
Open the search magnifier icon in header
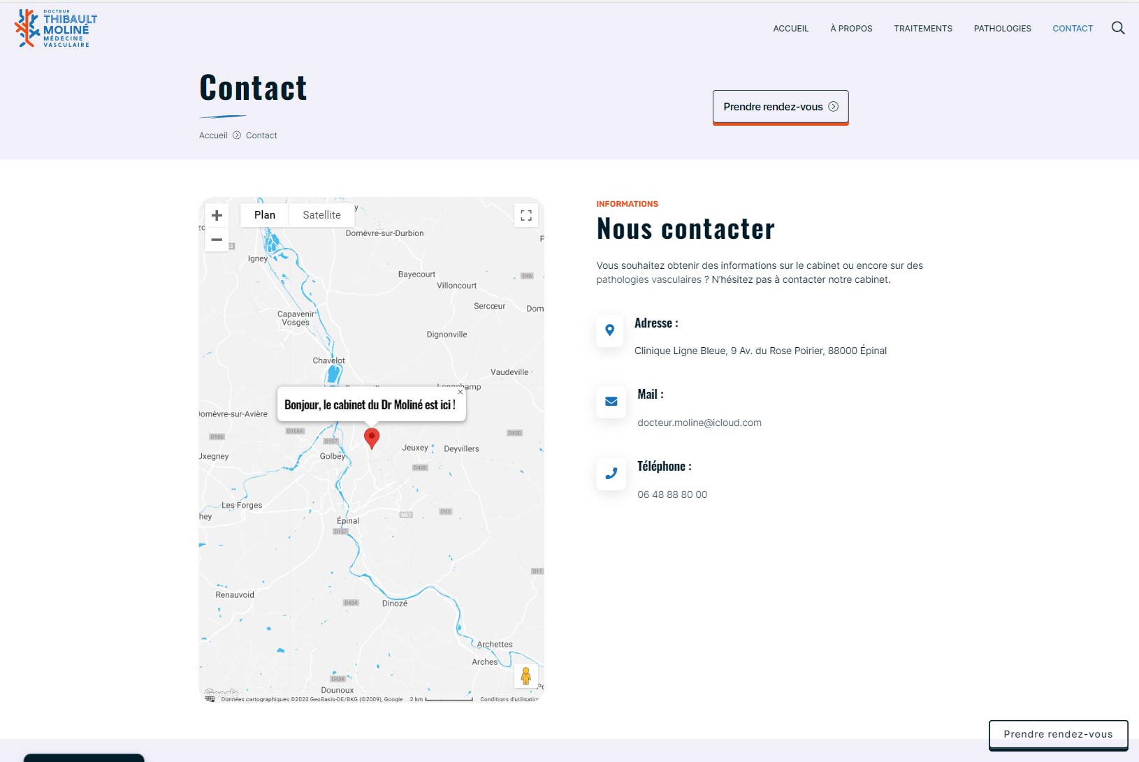tap(1118, 28)
